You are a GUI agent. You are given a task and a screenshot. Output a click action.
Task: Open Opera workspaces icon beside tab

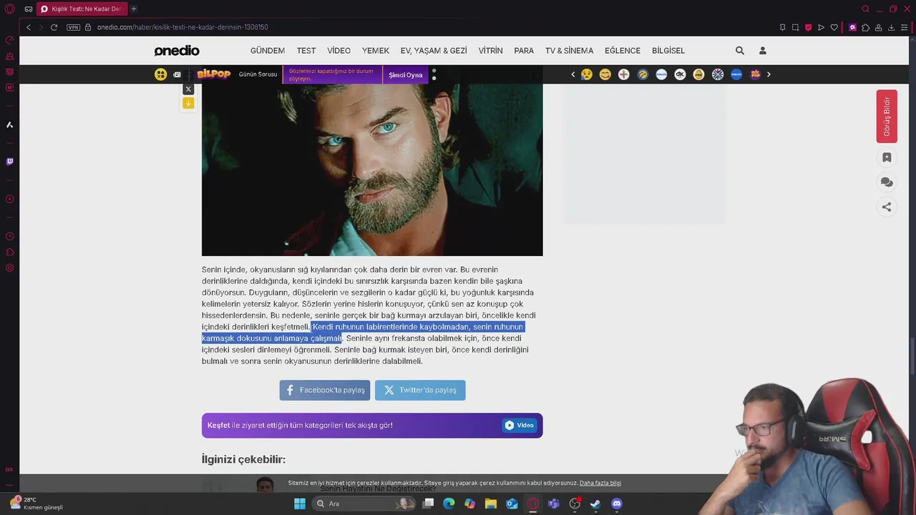[28, 9]
